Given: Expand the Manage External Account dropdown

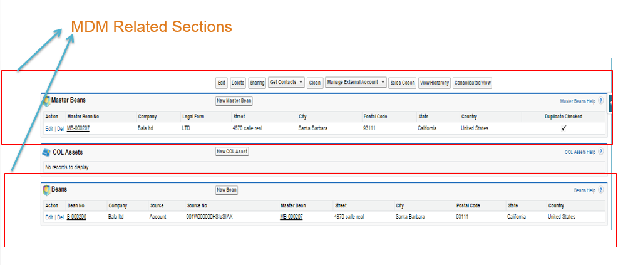Looking at the screenshot, I should point(355,83).
